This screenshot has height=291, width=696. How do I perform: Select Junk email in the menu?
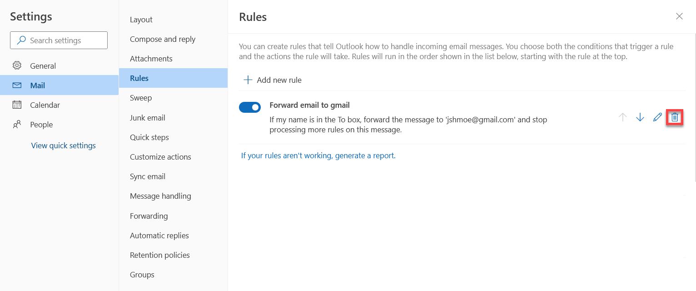148,118
